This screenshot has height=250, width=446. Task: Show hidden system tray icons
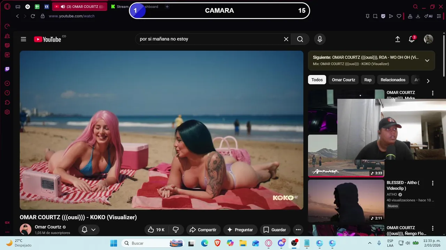point(370,243)
